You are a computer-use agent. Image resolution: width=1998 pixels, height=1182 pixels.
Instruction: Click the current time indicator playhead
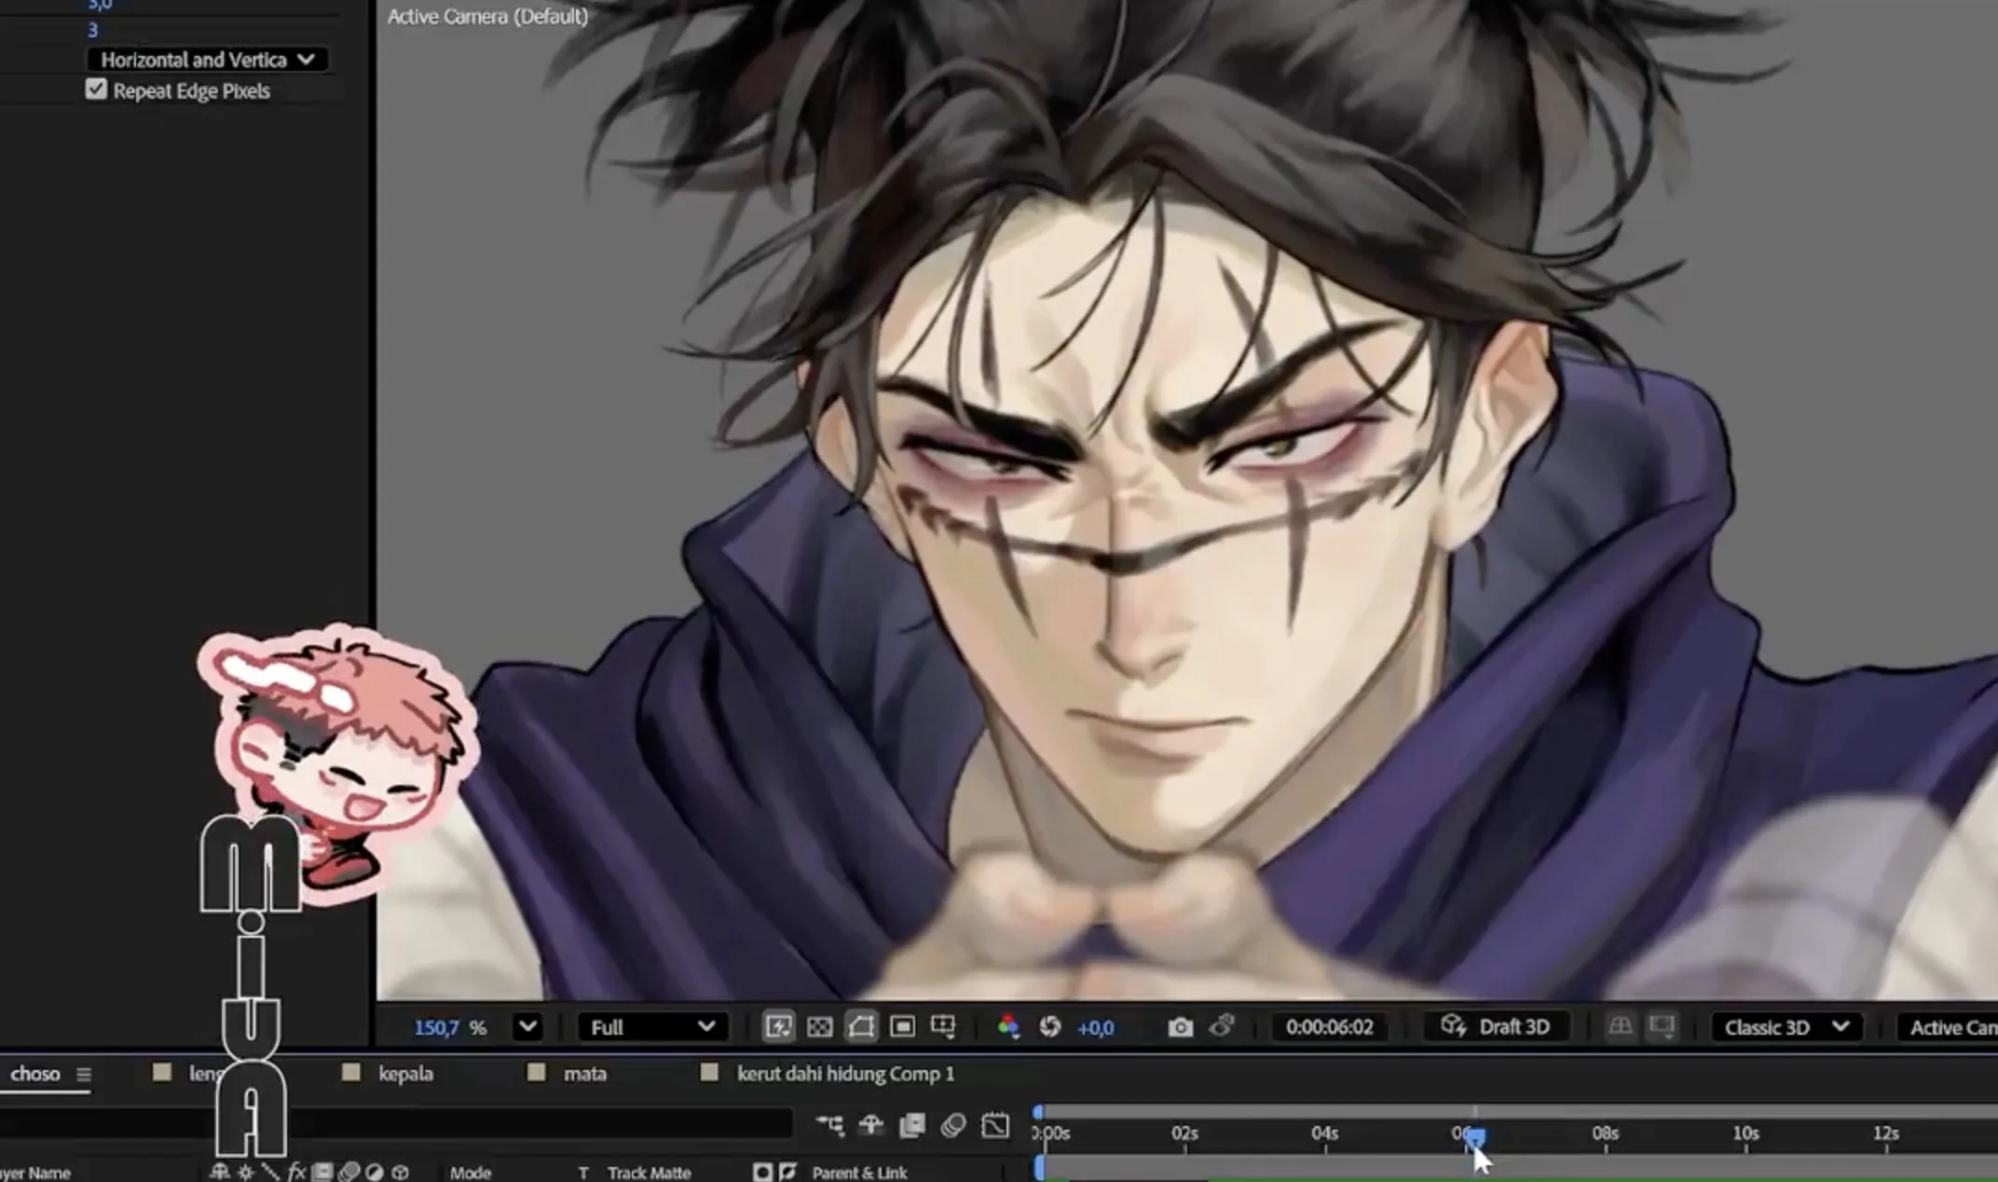pyautogui.click(x=1474, y=1136)
